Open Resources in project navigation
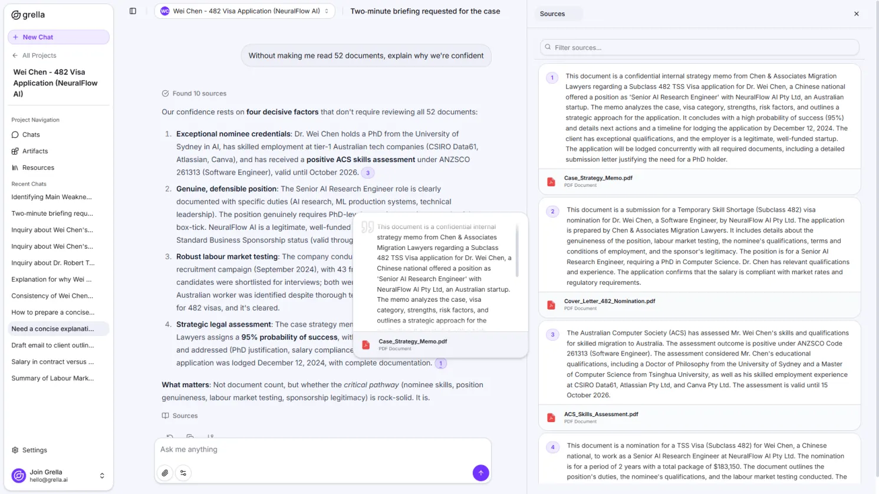The height and width of the screenshot is (494, 879). click(x=38, y=168)
